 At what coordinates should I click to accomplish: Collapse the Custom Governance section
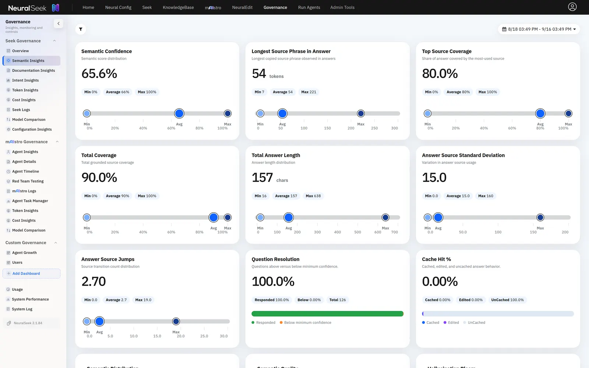[56, 243]
